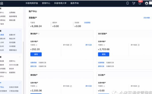Open 实时直播 in the sidebar

pos(12,42)
